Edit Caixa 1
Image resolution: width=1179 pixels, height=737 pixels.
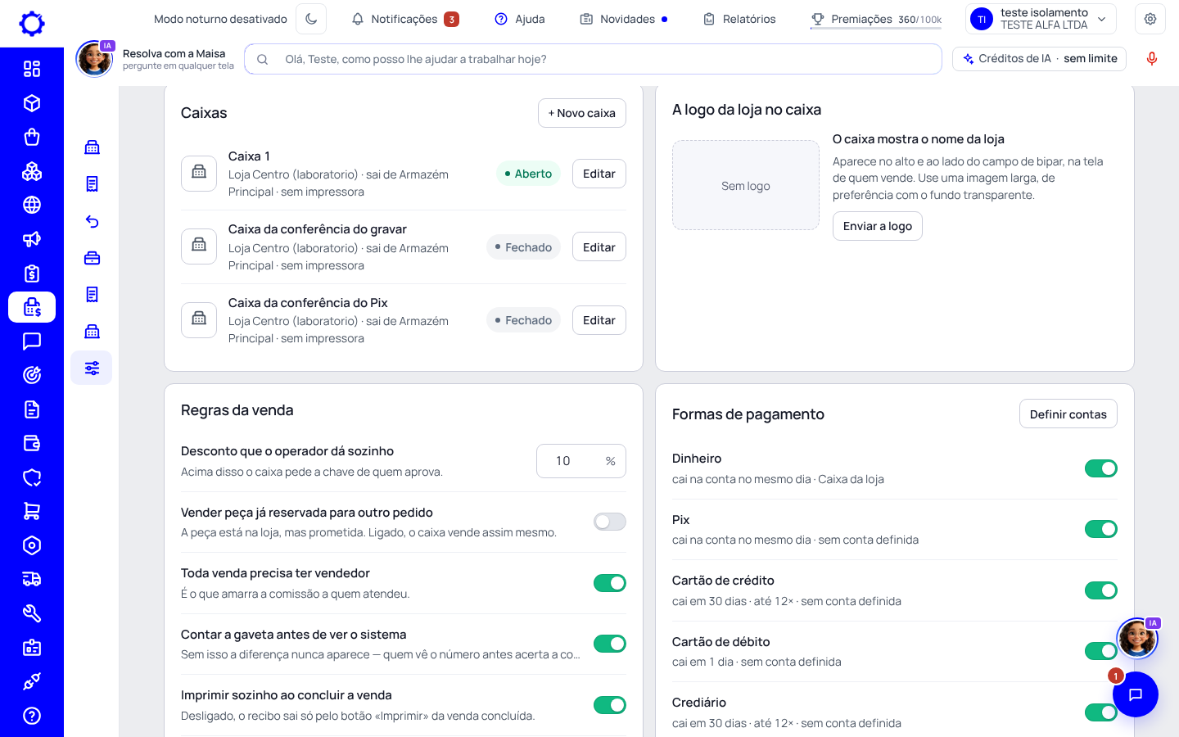[599, 174]
